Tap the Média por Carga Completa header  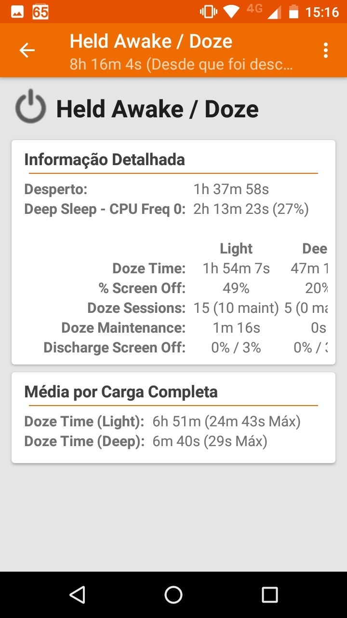coord(121,392)
